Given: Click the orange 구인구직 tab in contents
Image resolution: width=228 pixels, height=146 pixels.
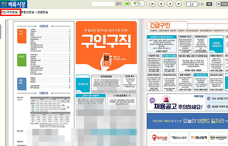Looking at the screenshot, I should click(x=22, y=36).
